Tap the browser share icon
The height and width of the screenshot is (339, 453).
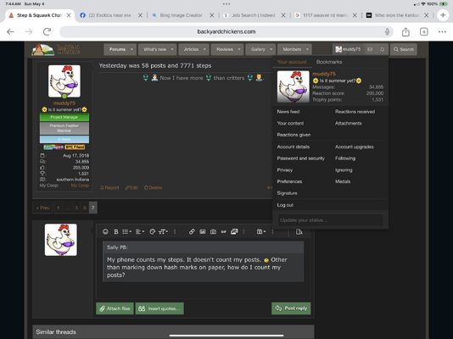click(x=405, y=31)
